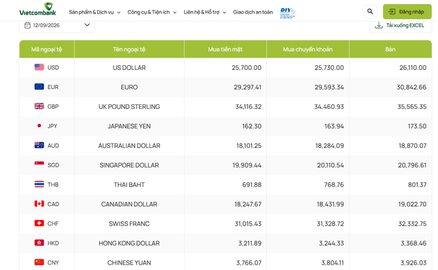Select the THAI BAHT cell

[129, 184]
